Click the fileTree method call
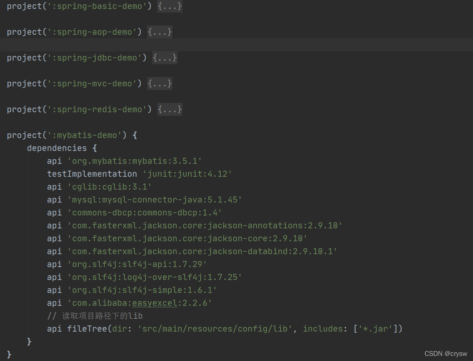473x361 pixels. coord(87,329)
